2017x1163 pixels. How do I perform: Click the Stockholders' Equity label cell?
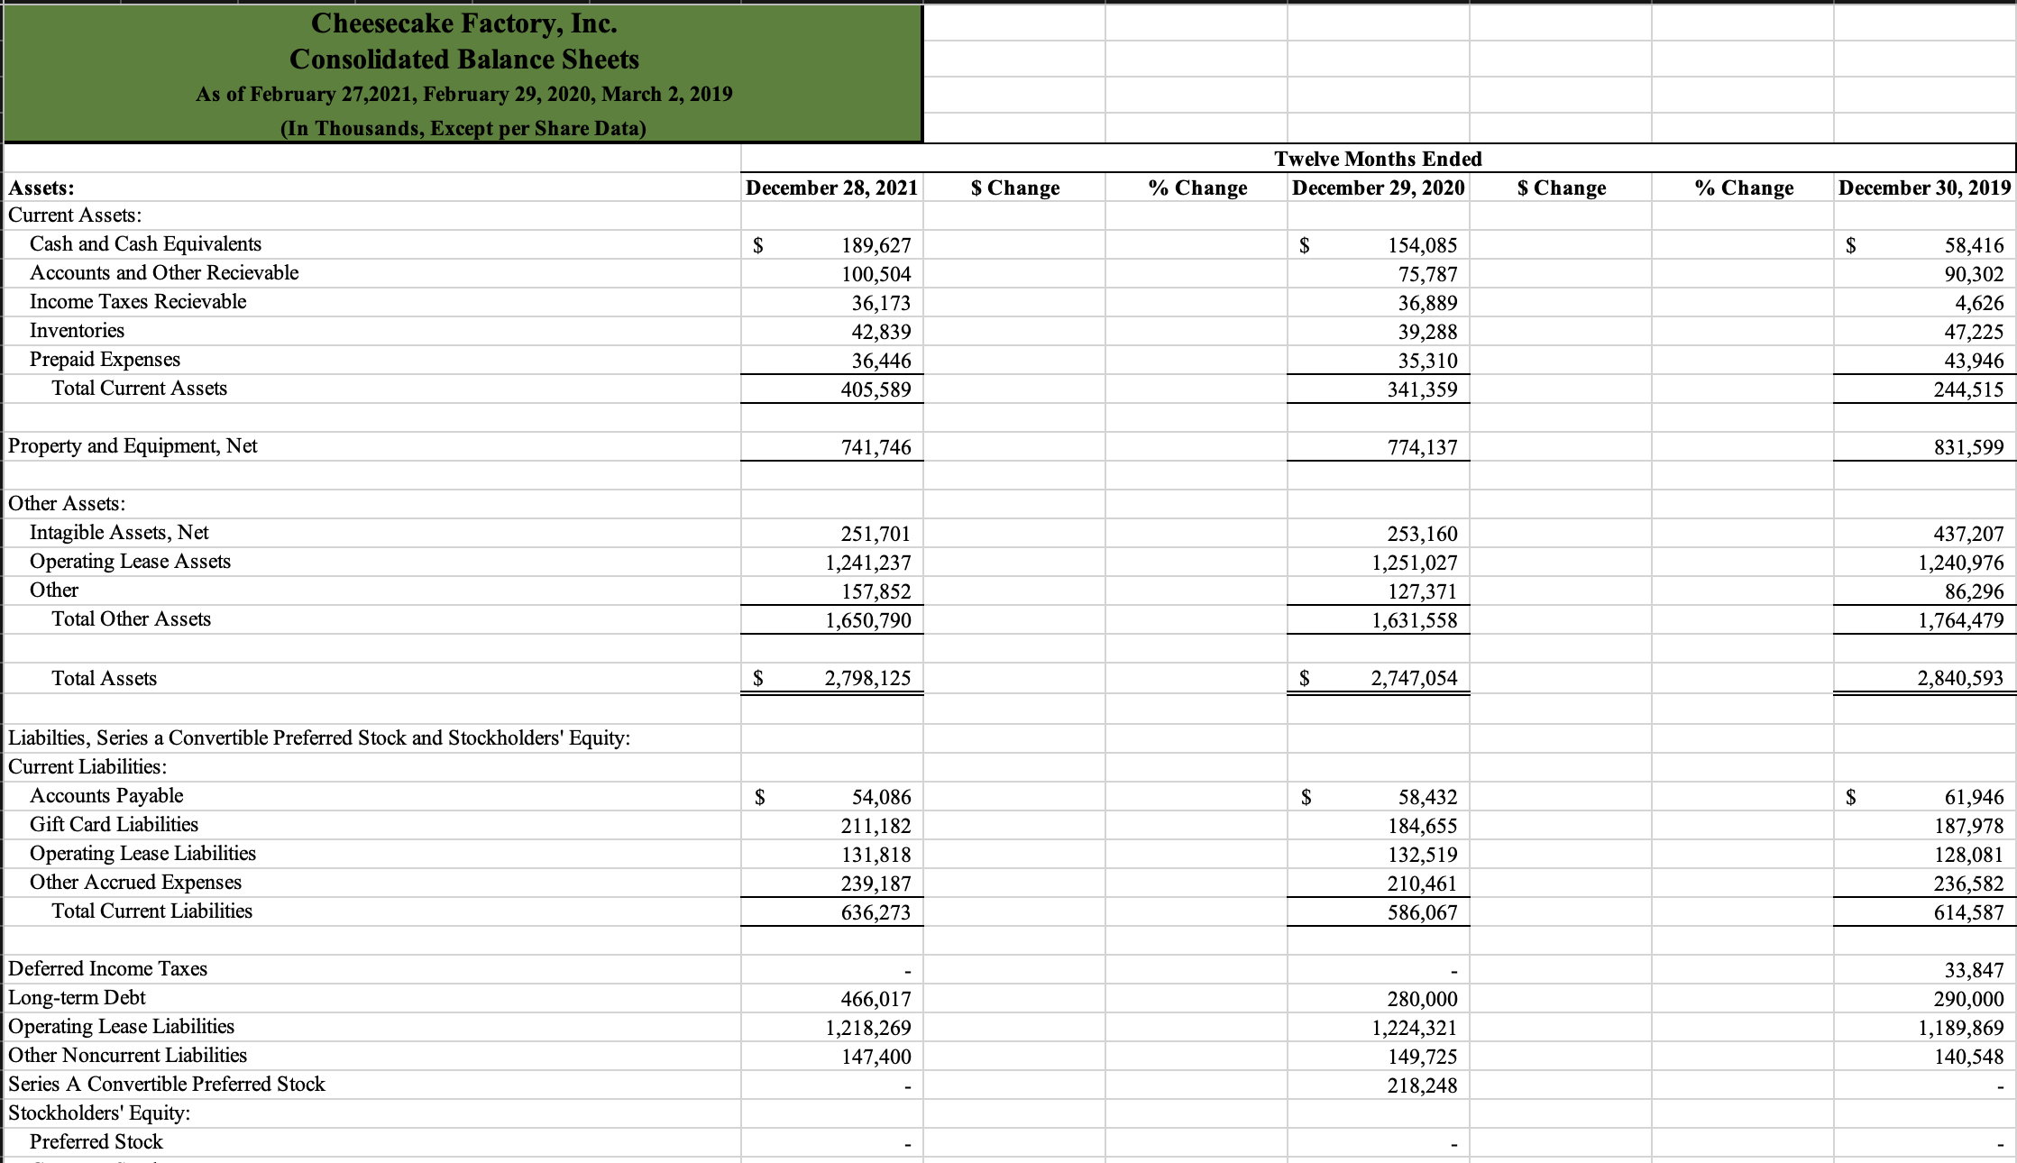(97, 1113)
